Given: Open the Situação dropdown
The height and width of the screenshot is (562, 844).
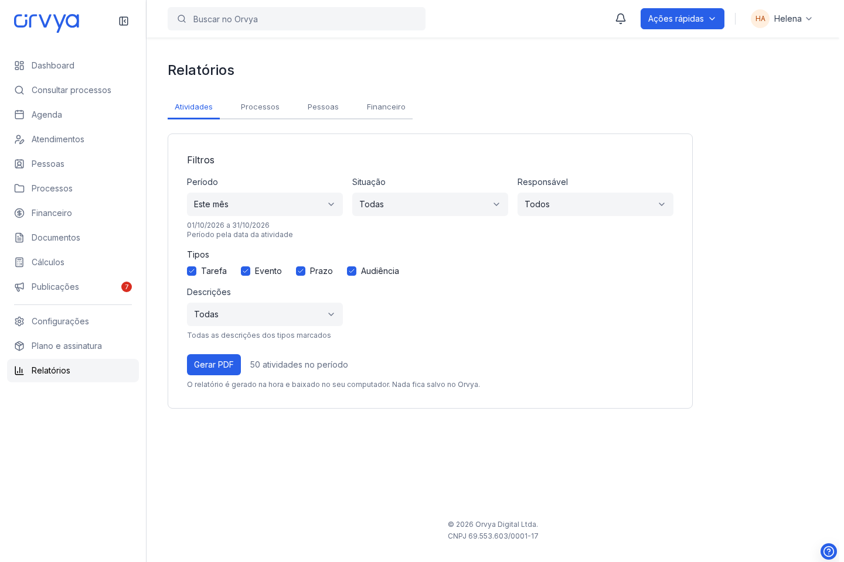Looking at the screenshot, I should coord(430,204).
